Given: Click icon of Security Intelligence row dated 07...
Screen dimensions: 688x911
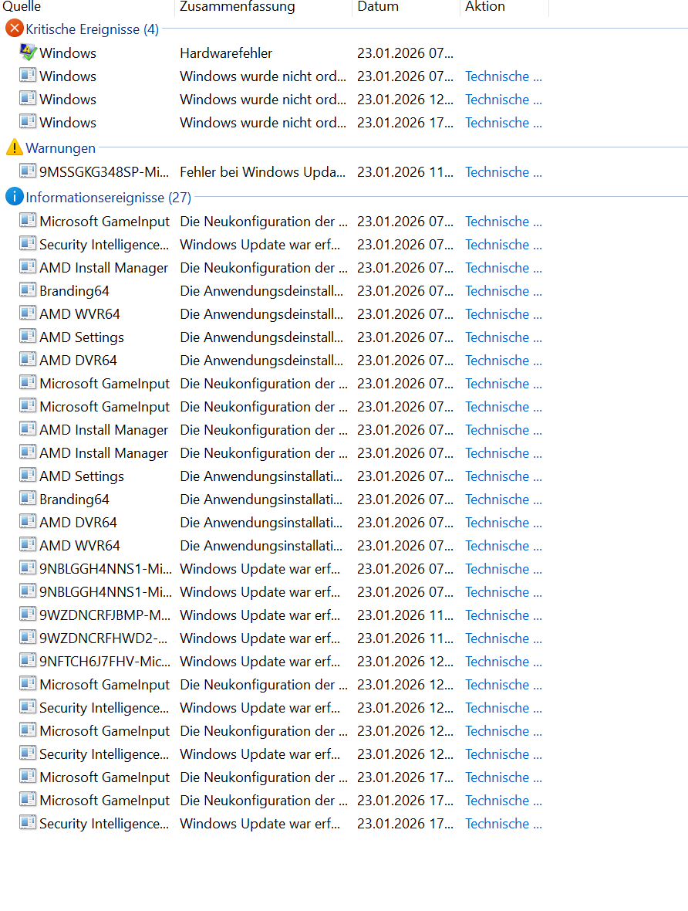Looking at the screenshot, I should click(x=28, y=243).
